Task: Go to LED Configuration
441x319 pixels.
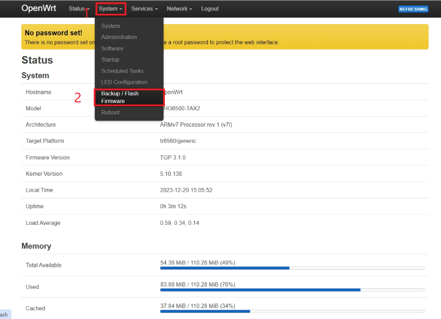Action: click(x=124, y=82)
